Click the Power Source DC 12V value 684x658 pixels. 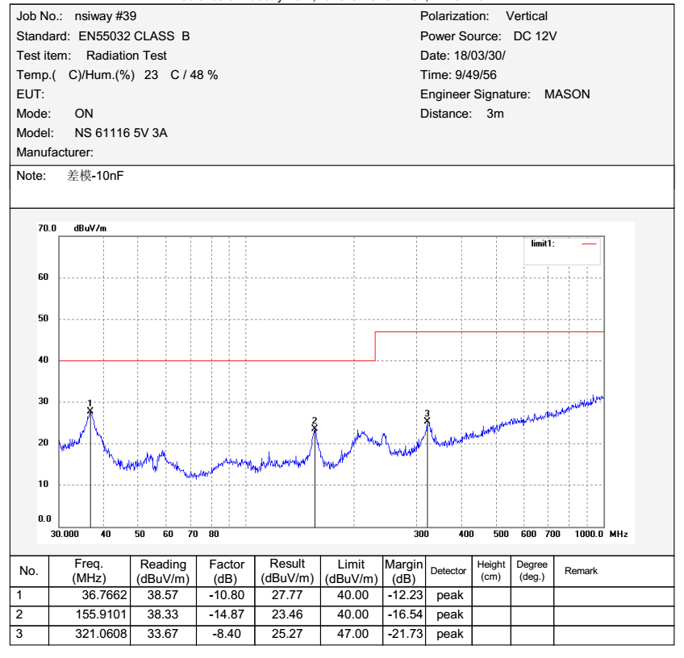click(535, 36)
